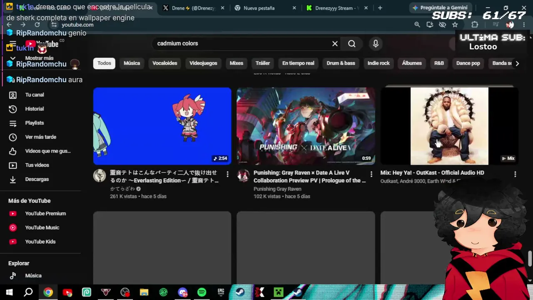The width and height of the screenshot is (533, 300).
Task: Filter results by Drum & bass chip
Action: (341, 63)
